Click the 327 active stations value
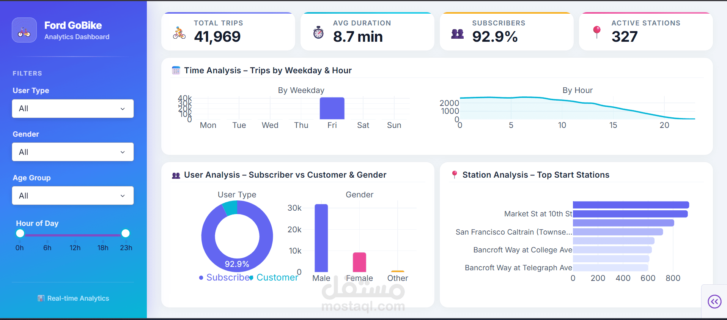Screen dimensions: 727x320 pyautogui.click(x=625, y=36)
